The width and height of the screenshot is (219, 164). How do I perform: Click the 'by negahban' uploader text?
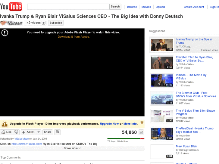[183, 135]
